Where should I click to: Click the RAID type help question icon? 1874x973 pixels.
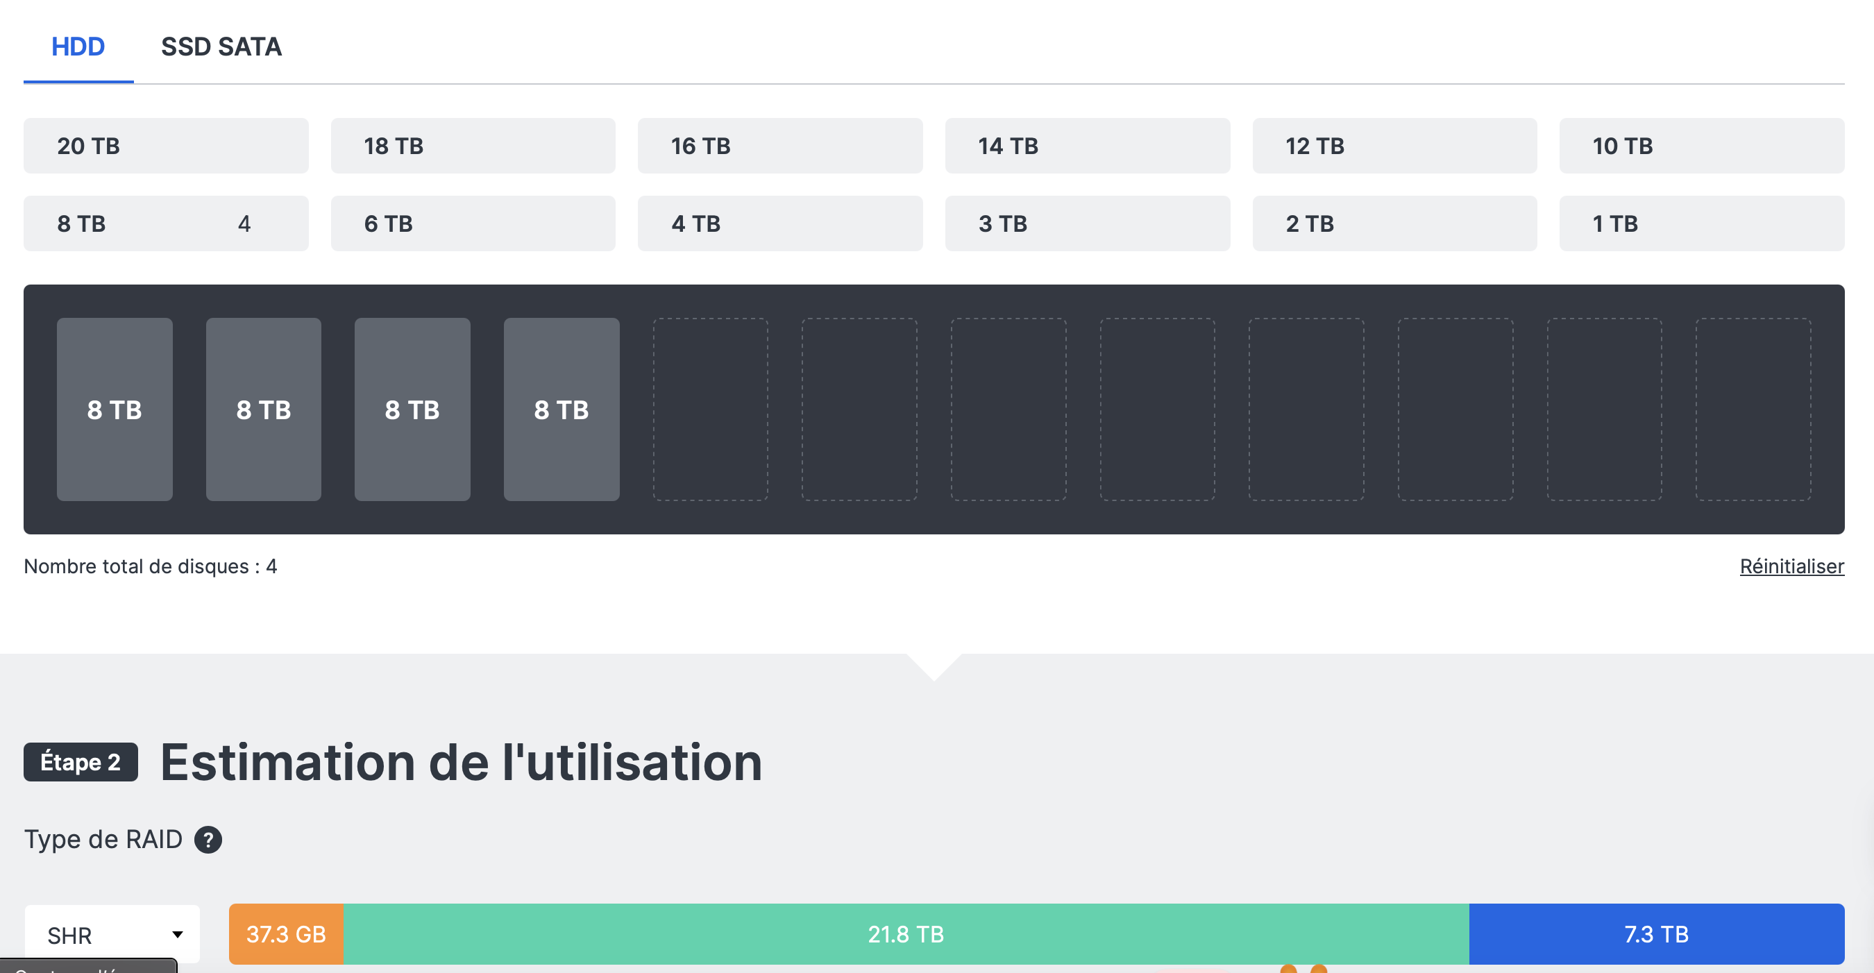click(x=208, y=839)
